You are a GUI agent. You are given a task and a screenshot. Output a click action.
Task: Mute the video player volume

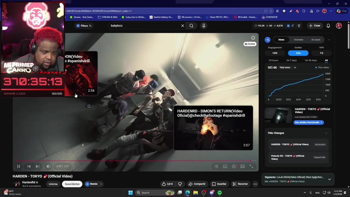(48, 166)
